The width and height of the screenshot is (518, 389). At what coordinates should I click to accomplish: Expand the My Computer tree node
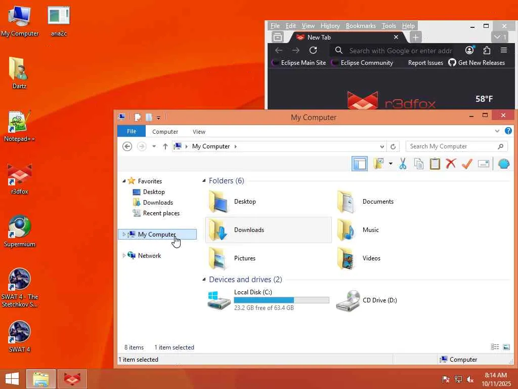click(x=124, y=234)
